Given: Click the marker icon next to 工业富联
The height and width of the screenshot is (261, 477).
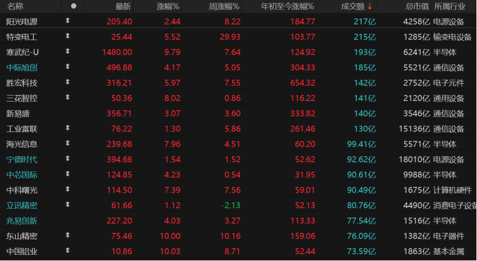Looking at the screenshot, I should click(68, 128).
